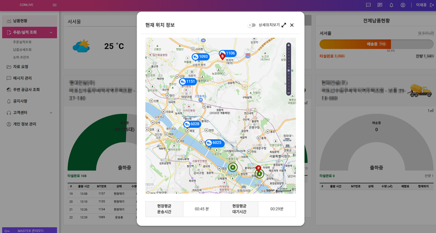Screen dimensions: 436x233
Task: Toggle the hamburger sidebar menu
Action: pos(54,5)
